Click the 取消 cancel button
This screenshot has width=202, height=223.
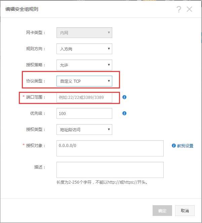point(185,211)
